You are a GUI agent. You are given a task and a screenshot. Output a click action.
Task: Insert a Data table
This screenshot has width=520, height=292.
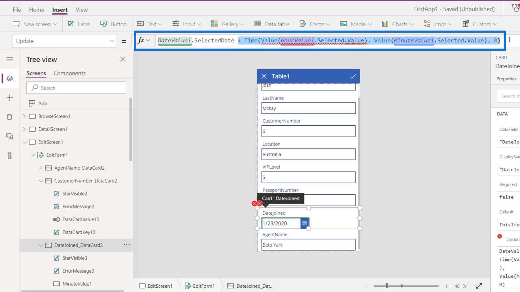click(272, 24)
